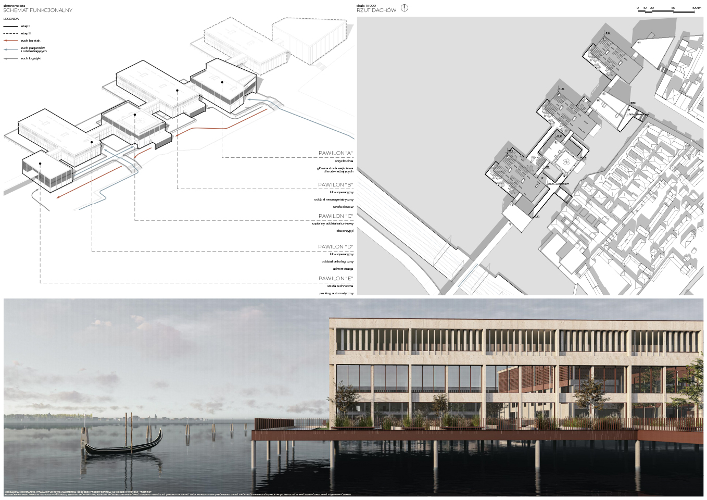The image size is (707, 500).
Task: Select the 'PAWILON "D"' label
Action: point(335,247)
